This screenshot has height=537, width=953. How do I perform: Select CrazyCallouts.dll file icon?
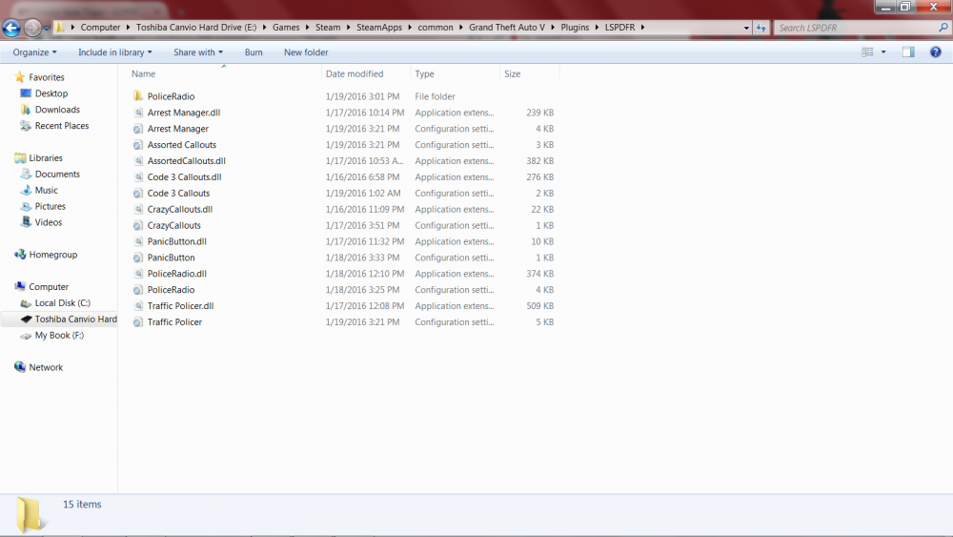coord(138,209)
